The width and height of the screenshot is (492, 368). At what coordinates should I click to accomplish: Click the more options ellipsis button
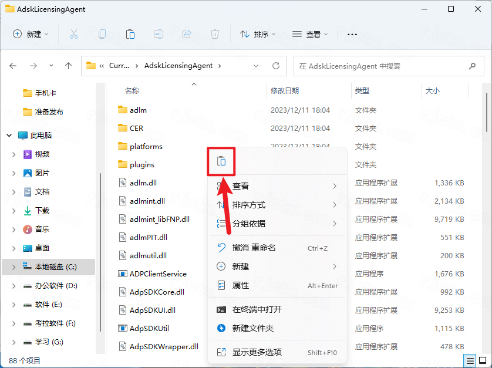tap(352, 34)
